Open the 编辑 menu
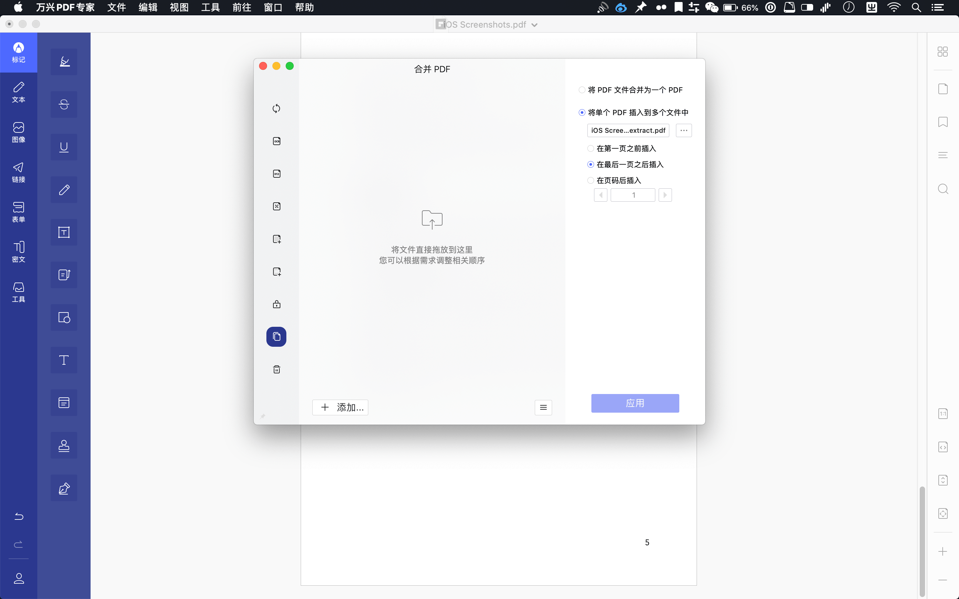Image resolution: width=959 pixels, height=599 pixels. click(x=148, y=8)
